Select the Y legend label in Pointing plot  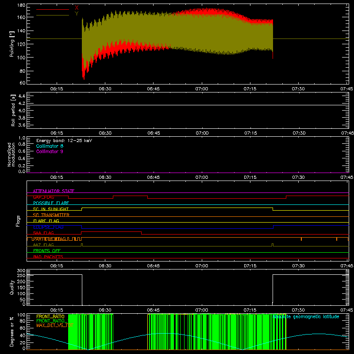pyautogui.click(x=77, y=14)
